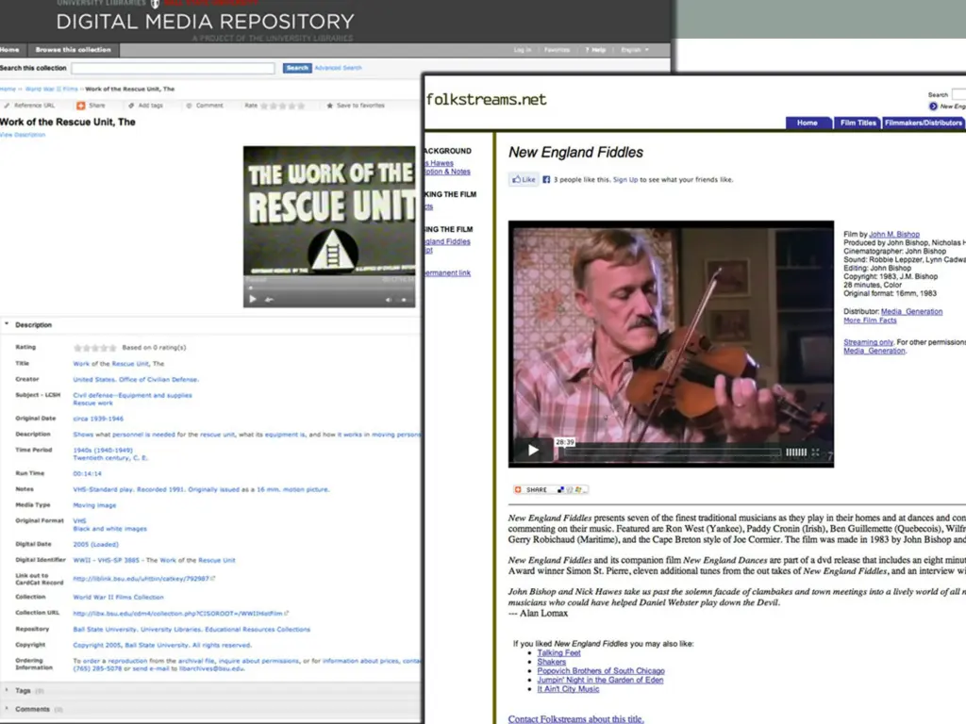Open Browse this collection tab
The image size is (966, 724).
coord(73,50)
